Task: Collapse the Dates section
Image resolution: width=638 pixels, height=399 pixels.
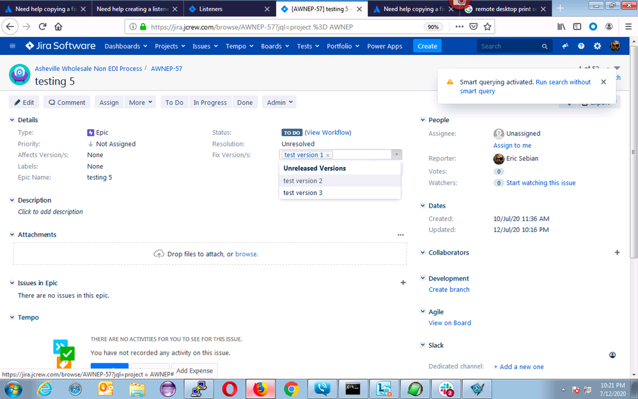Action: pyautogui.click(x=423, y=206)
